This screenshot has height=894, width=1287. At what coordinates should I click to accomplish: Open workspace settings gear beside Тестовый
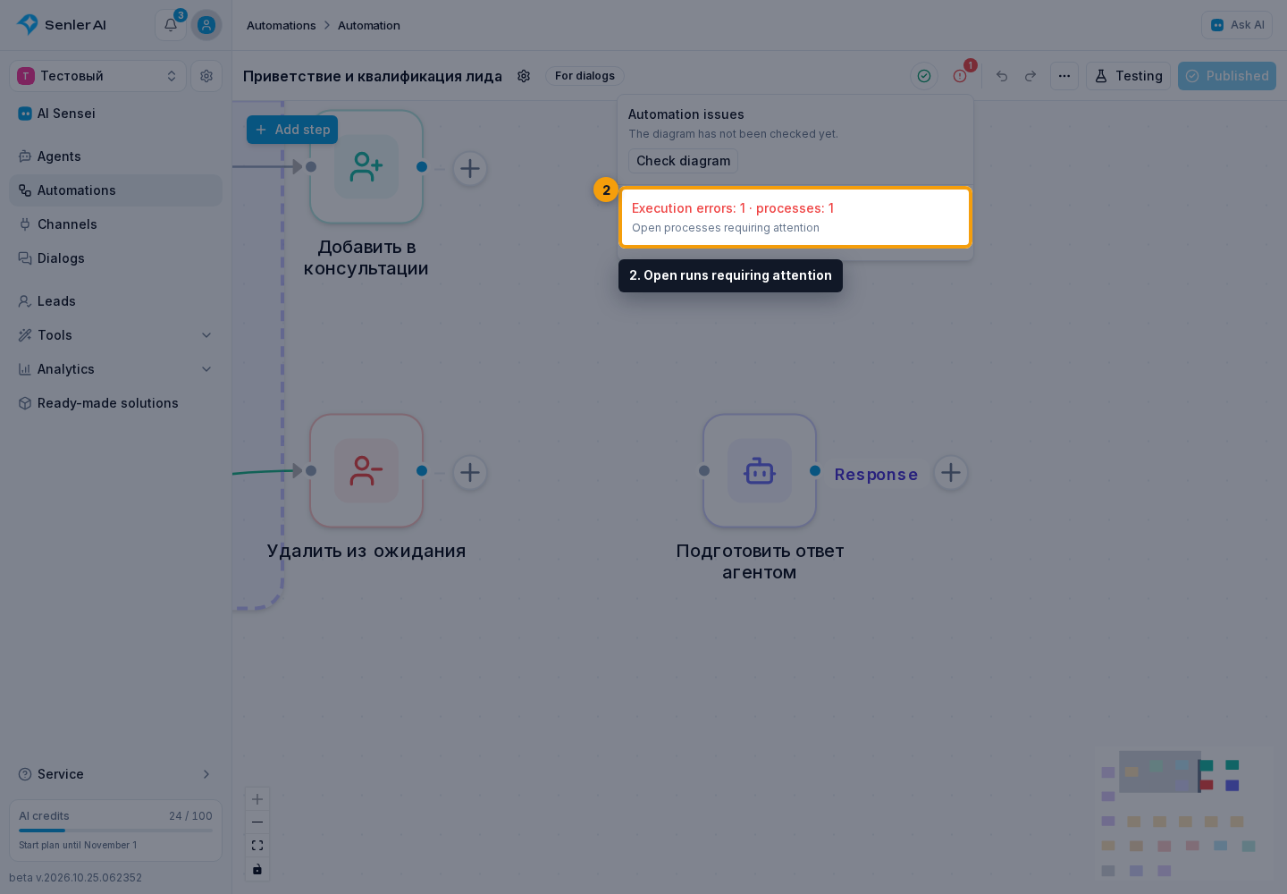coord(206,76)
